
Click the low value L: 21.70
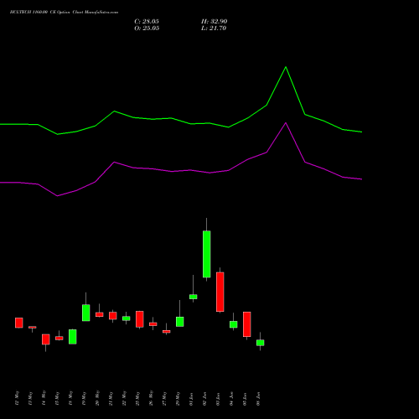pyautogui.click(x=214, y=28)
